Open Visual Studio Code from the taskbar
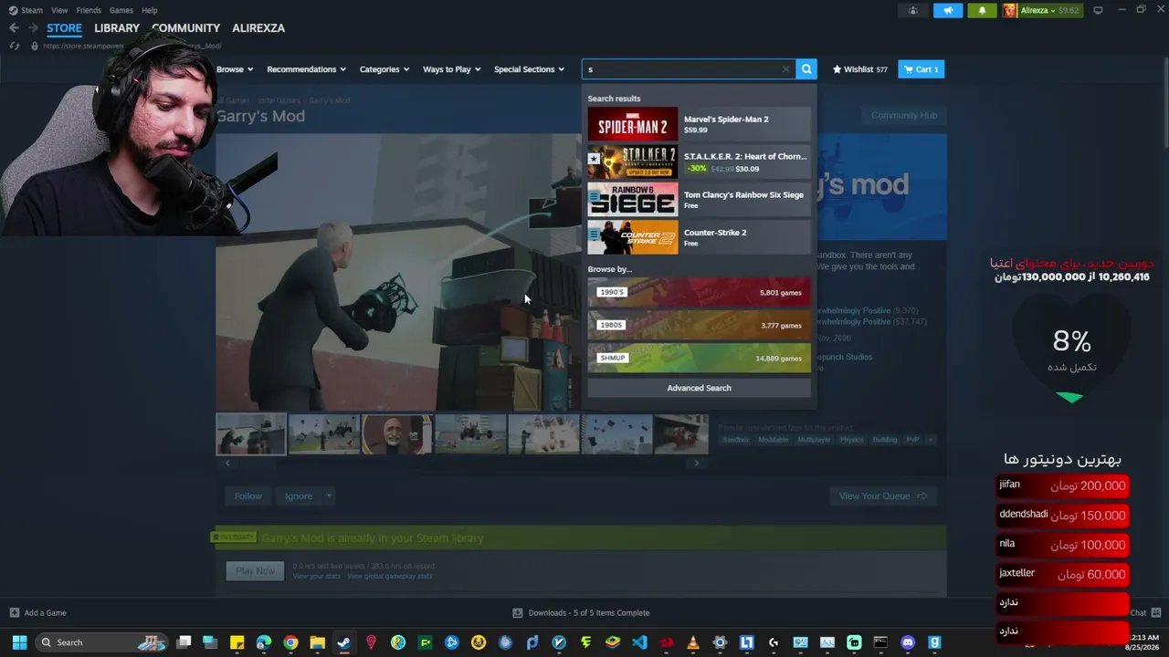 coord(639,642)
